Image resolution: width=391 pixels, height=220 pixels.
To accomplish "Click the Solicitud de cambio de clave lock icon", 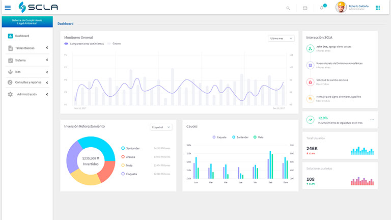I will 310,82.
